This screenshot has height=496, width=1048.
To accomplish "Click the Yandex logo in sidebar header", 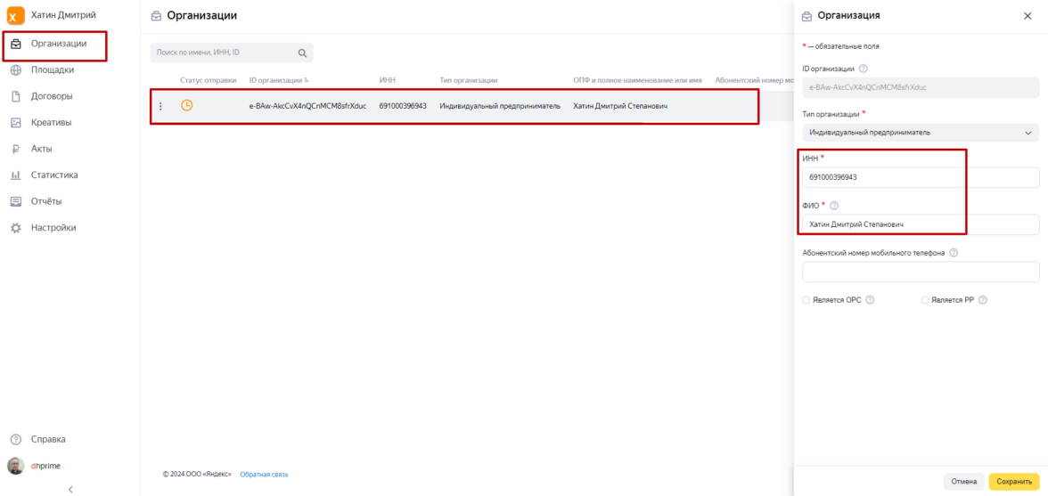I will click(15, 15).
